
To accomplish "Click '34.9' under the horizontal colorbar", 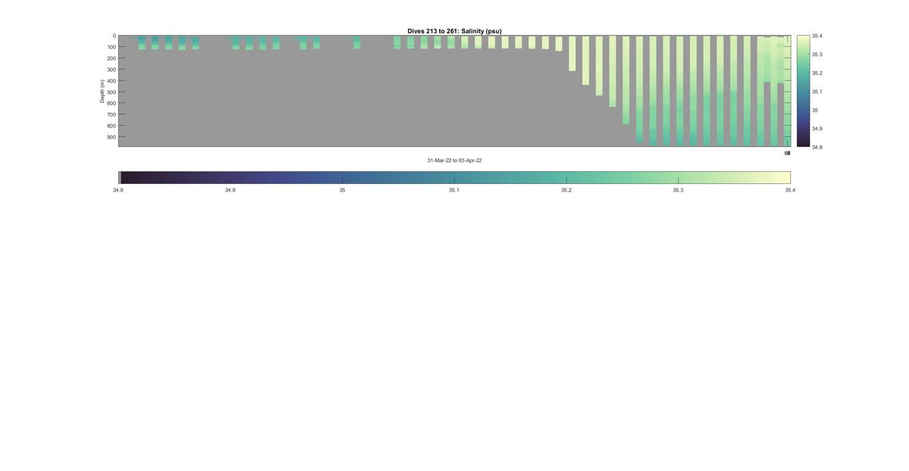I will (x=230, y=190).
